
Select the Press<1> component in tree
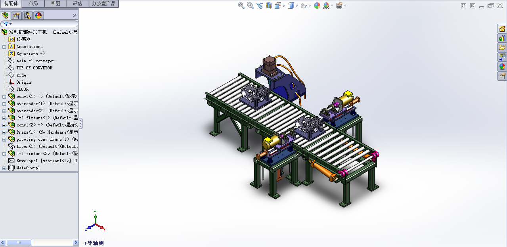(26, 132)
